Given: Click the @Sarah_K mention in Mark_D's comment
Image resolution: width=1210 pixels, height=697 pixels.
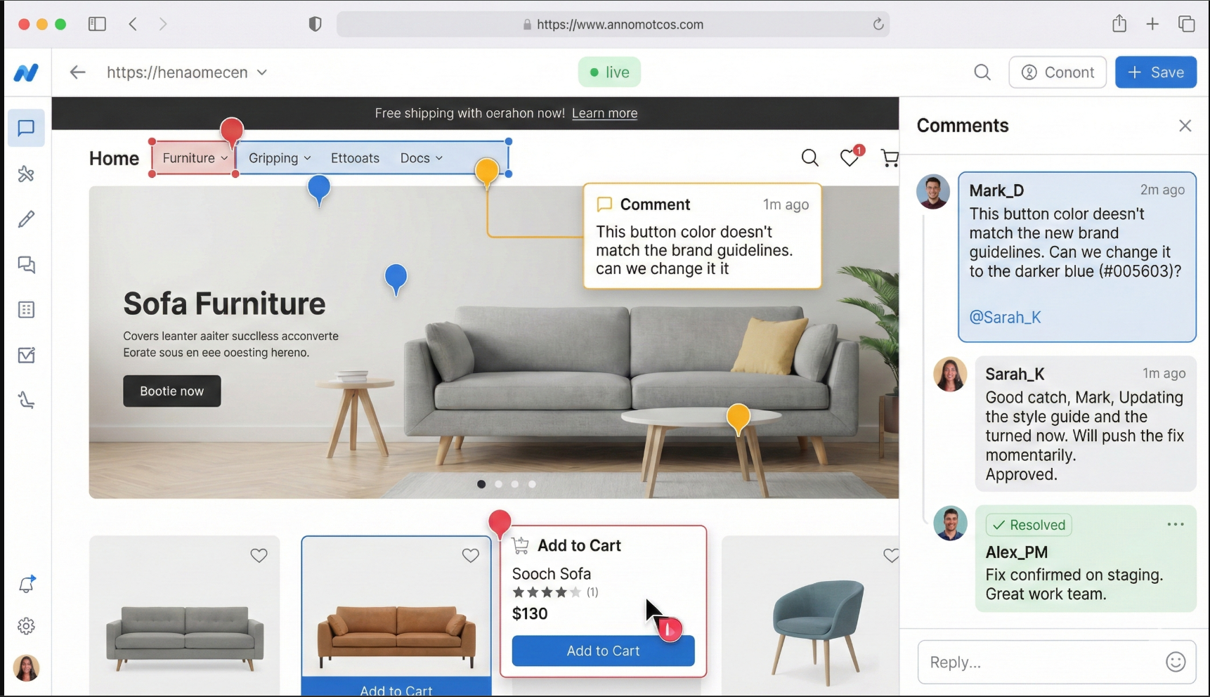Looking at the screenshot, I should pos(1005,317).
